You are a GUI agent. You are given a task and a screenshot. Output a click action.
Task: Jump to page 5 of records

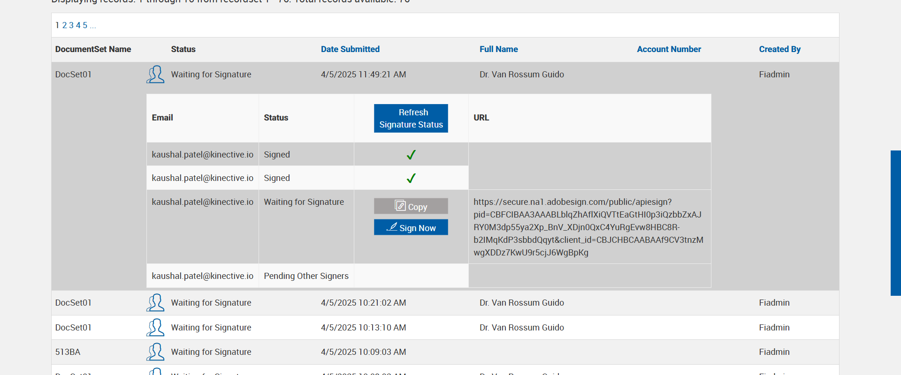(85, 25)
